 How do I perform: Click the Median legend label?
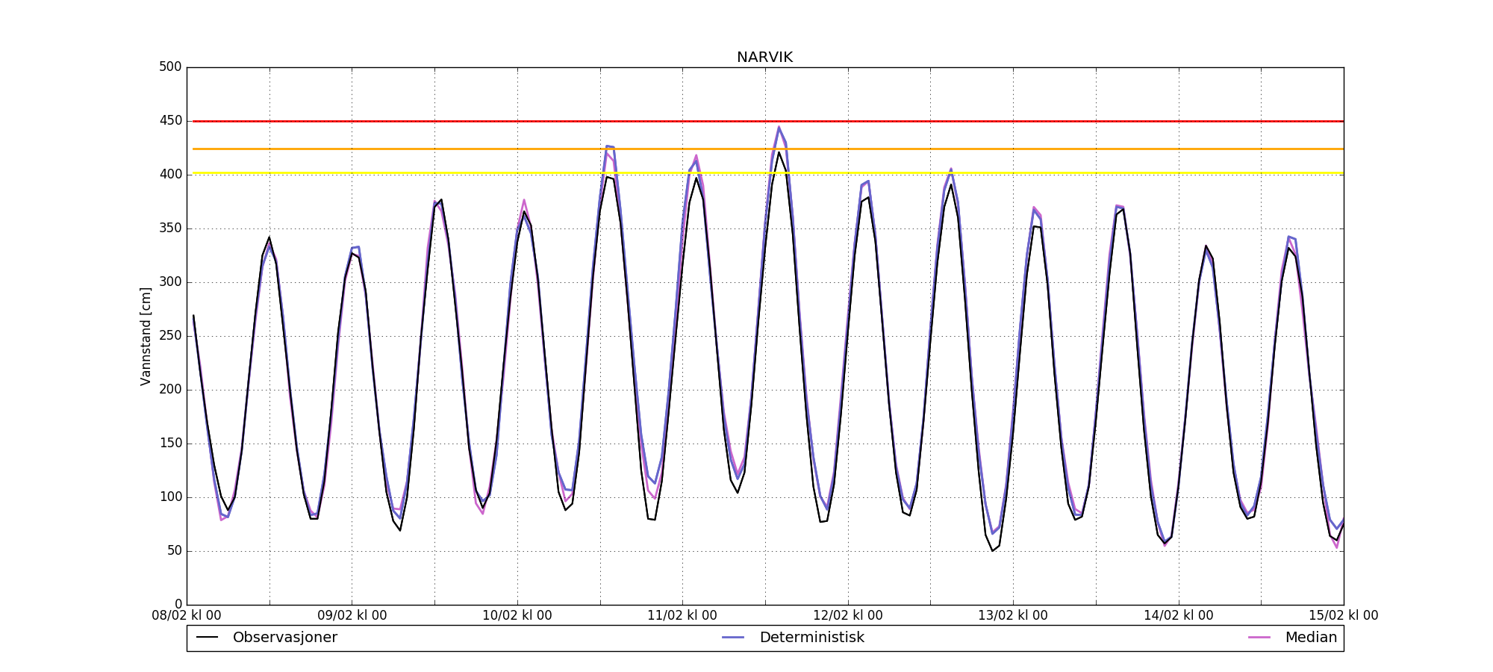[x=1311, y=638]
